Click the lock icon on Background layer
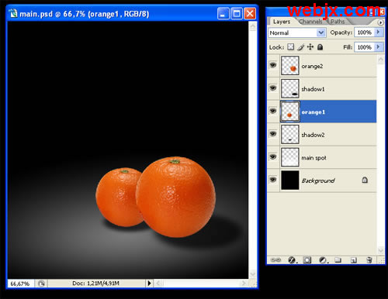388x299 pixels. tap(365, 180)
